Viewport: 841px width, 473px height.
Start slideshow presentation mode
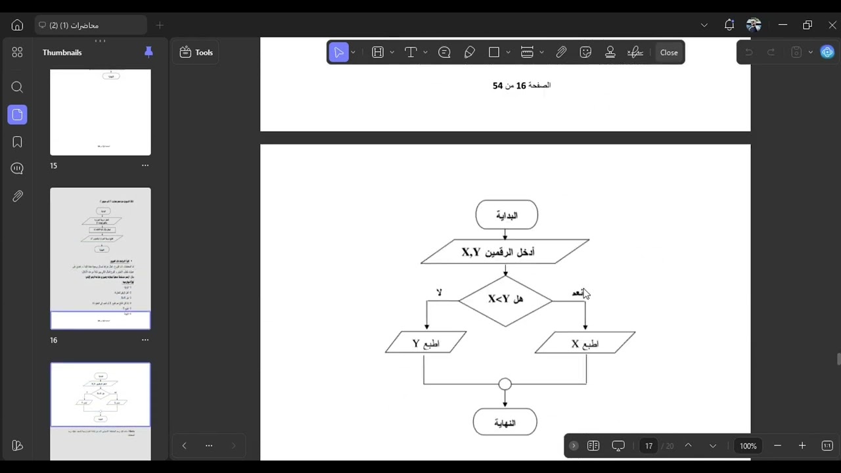(x=618, y=445)
